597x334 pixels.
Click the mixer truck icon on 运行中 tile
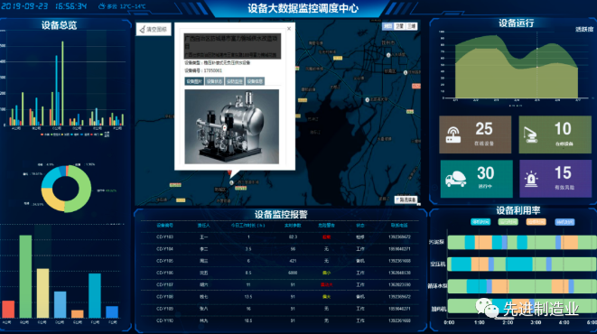point(456,179)
